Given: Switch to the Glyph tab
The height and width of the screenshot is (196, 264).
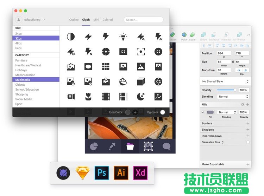Looking at the screenshot, I should point(86,20).
